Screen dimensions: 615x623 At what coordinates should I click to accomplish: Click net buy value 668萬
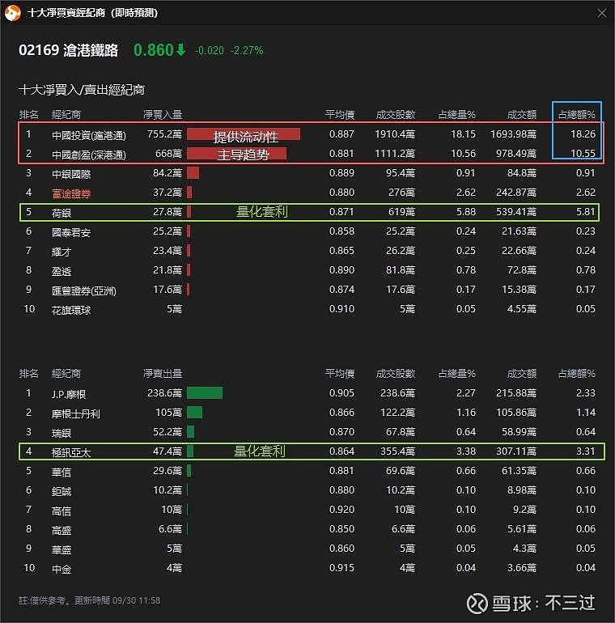pyautogui.click(x=168, y=154)
